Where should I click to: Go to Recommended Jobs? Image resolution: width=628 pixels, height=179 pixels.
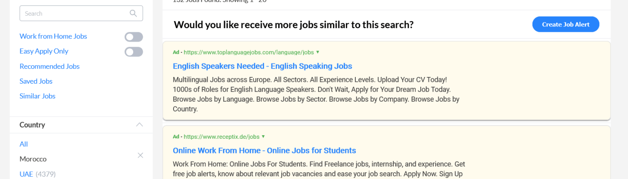pos(49,66)
